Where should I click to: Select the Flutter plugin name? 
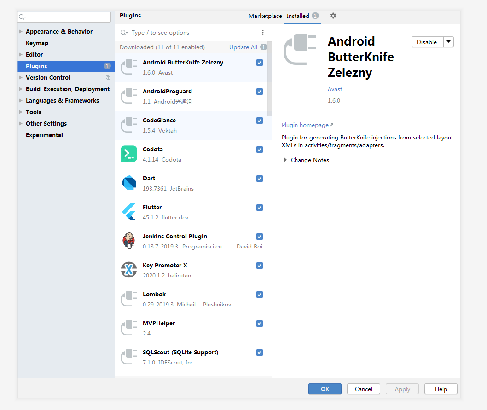[x=152, y=207]
